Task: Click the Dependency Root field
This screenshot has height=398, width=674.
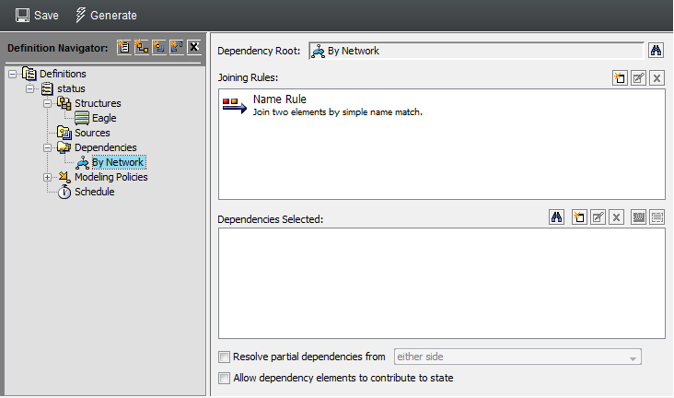Action: pos(476,51)
